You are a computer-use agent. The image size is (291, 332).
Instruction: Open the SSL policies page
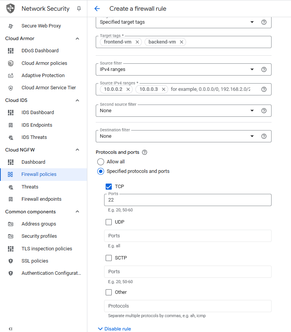pos(35,261)
